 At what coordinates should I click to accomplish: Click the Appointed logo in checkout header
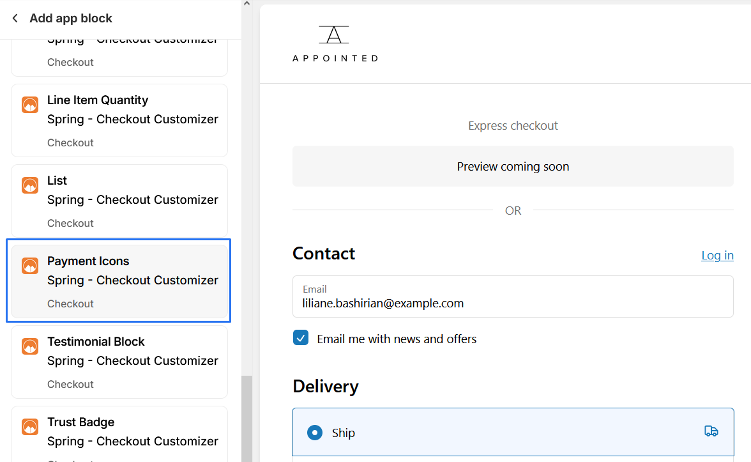pos(335,43)
